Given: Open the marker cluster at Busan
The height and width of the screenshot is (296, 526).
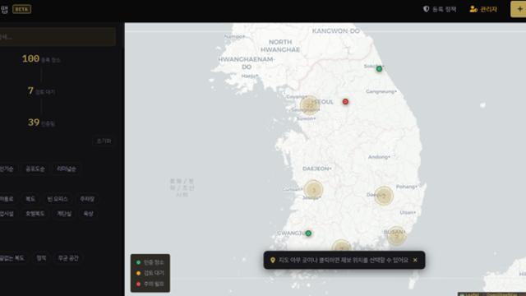Looking at the screenshot, I should (x=396, y=236).
